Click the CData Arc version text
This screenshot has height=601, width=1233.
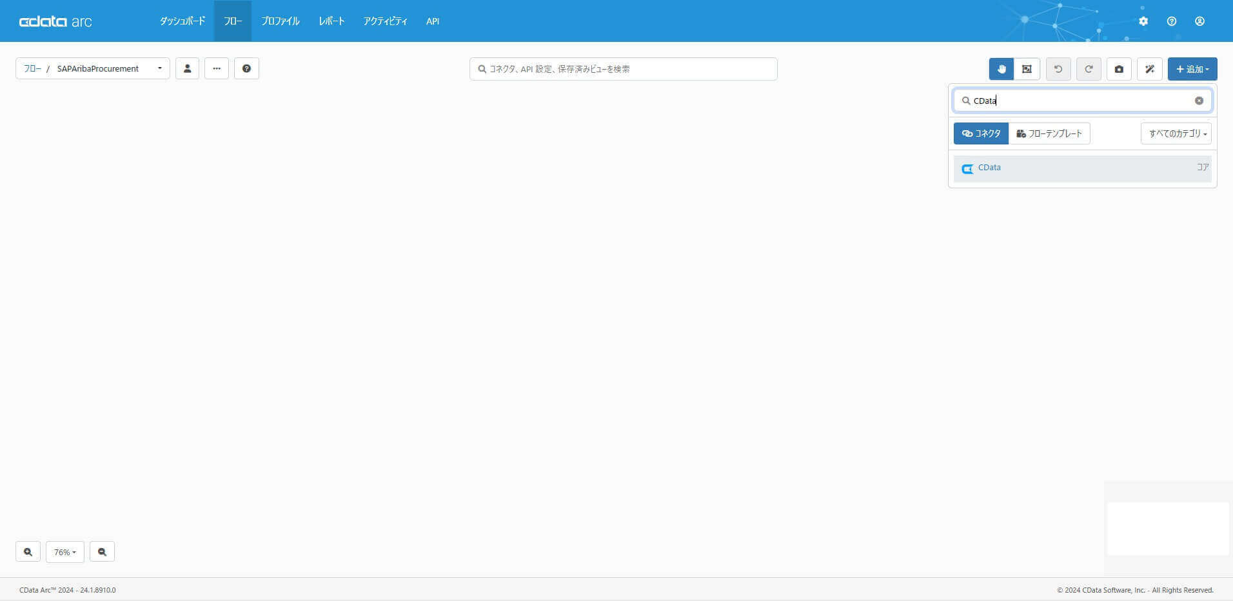(x=68, y=590)
